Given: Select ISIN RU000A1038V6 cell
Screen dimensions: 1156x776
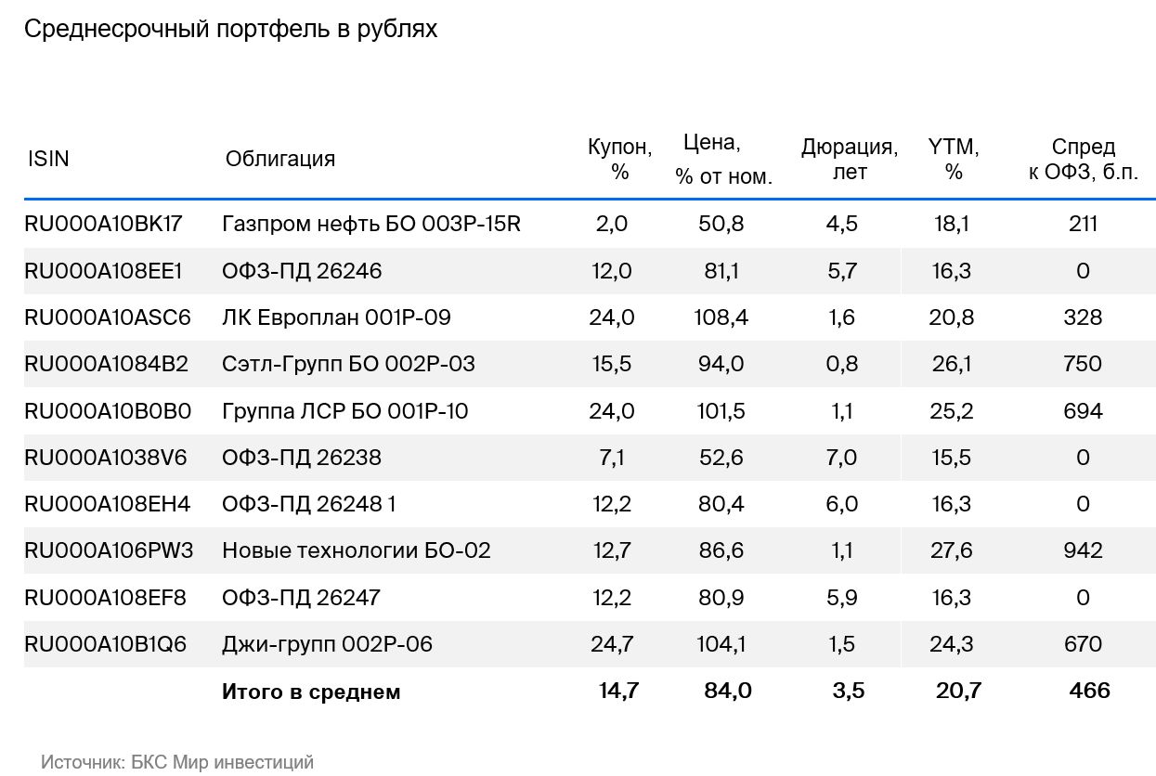Looking at the screenshot, I should pyautogui.click(x=105, y=457).
